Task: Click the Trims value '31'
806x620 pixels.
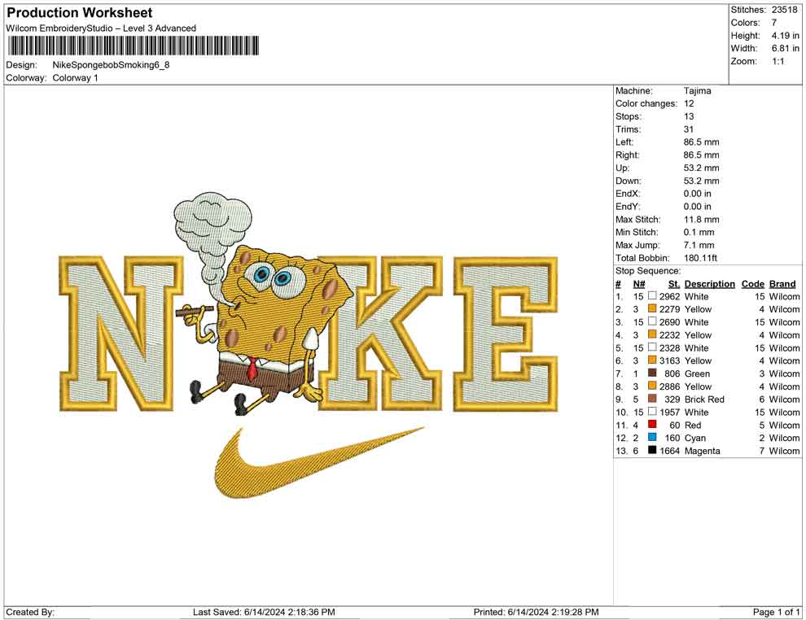Action: point(689,129)
